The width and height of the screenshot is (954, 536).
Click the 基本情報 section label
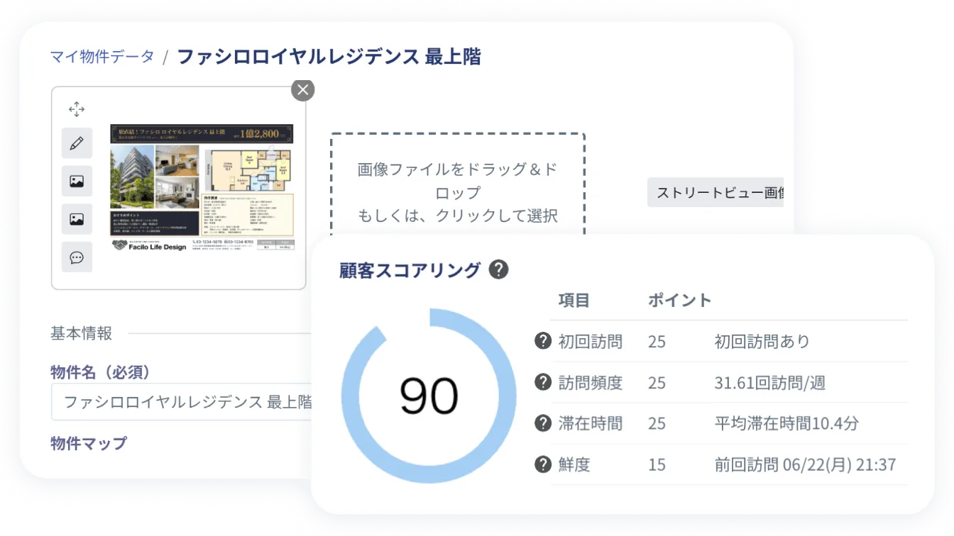coord(81,333)
